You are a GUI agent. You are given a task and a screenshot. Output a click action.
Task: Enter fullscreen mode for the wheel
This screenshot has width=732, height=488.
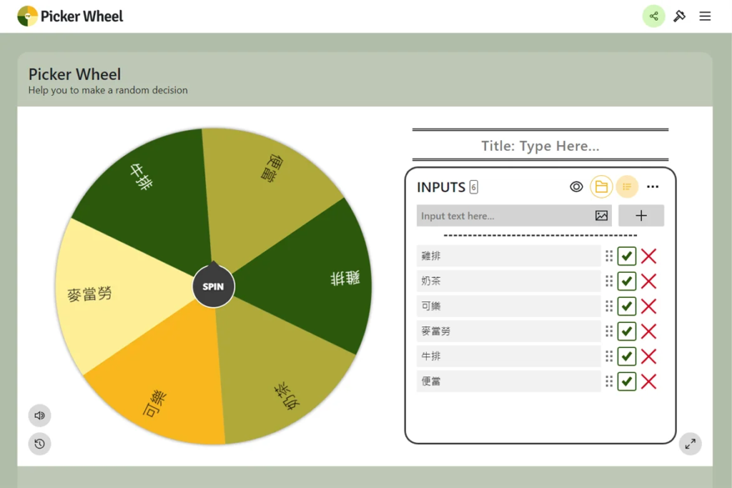click(x=690, y=444)
